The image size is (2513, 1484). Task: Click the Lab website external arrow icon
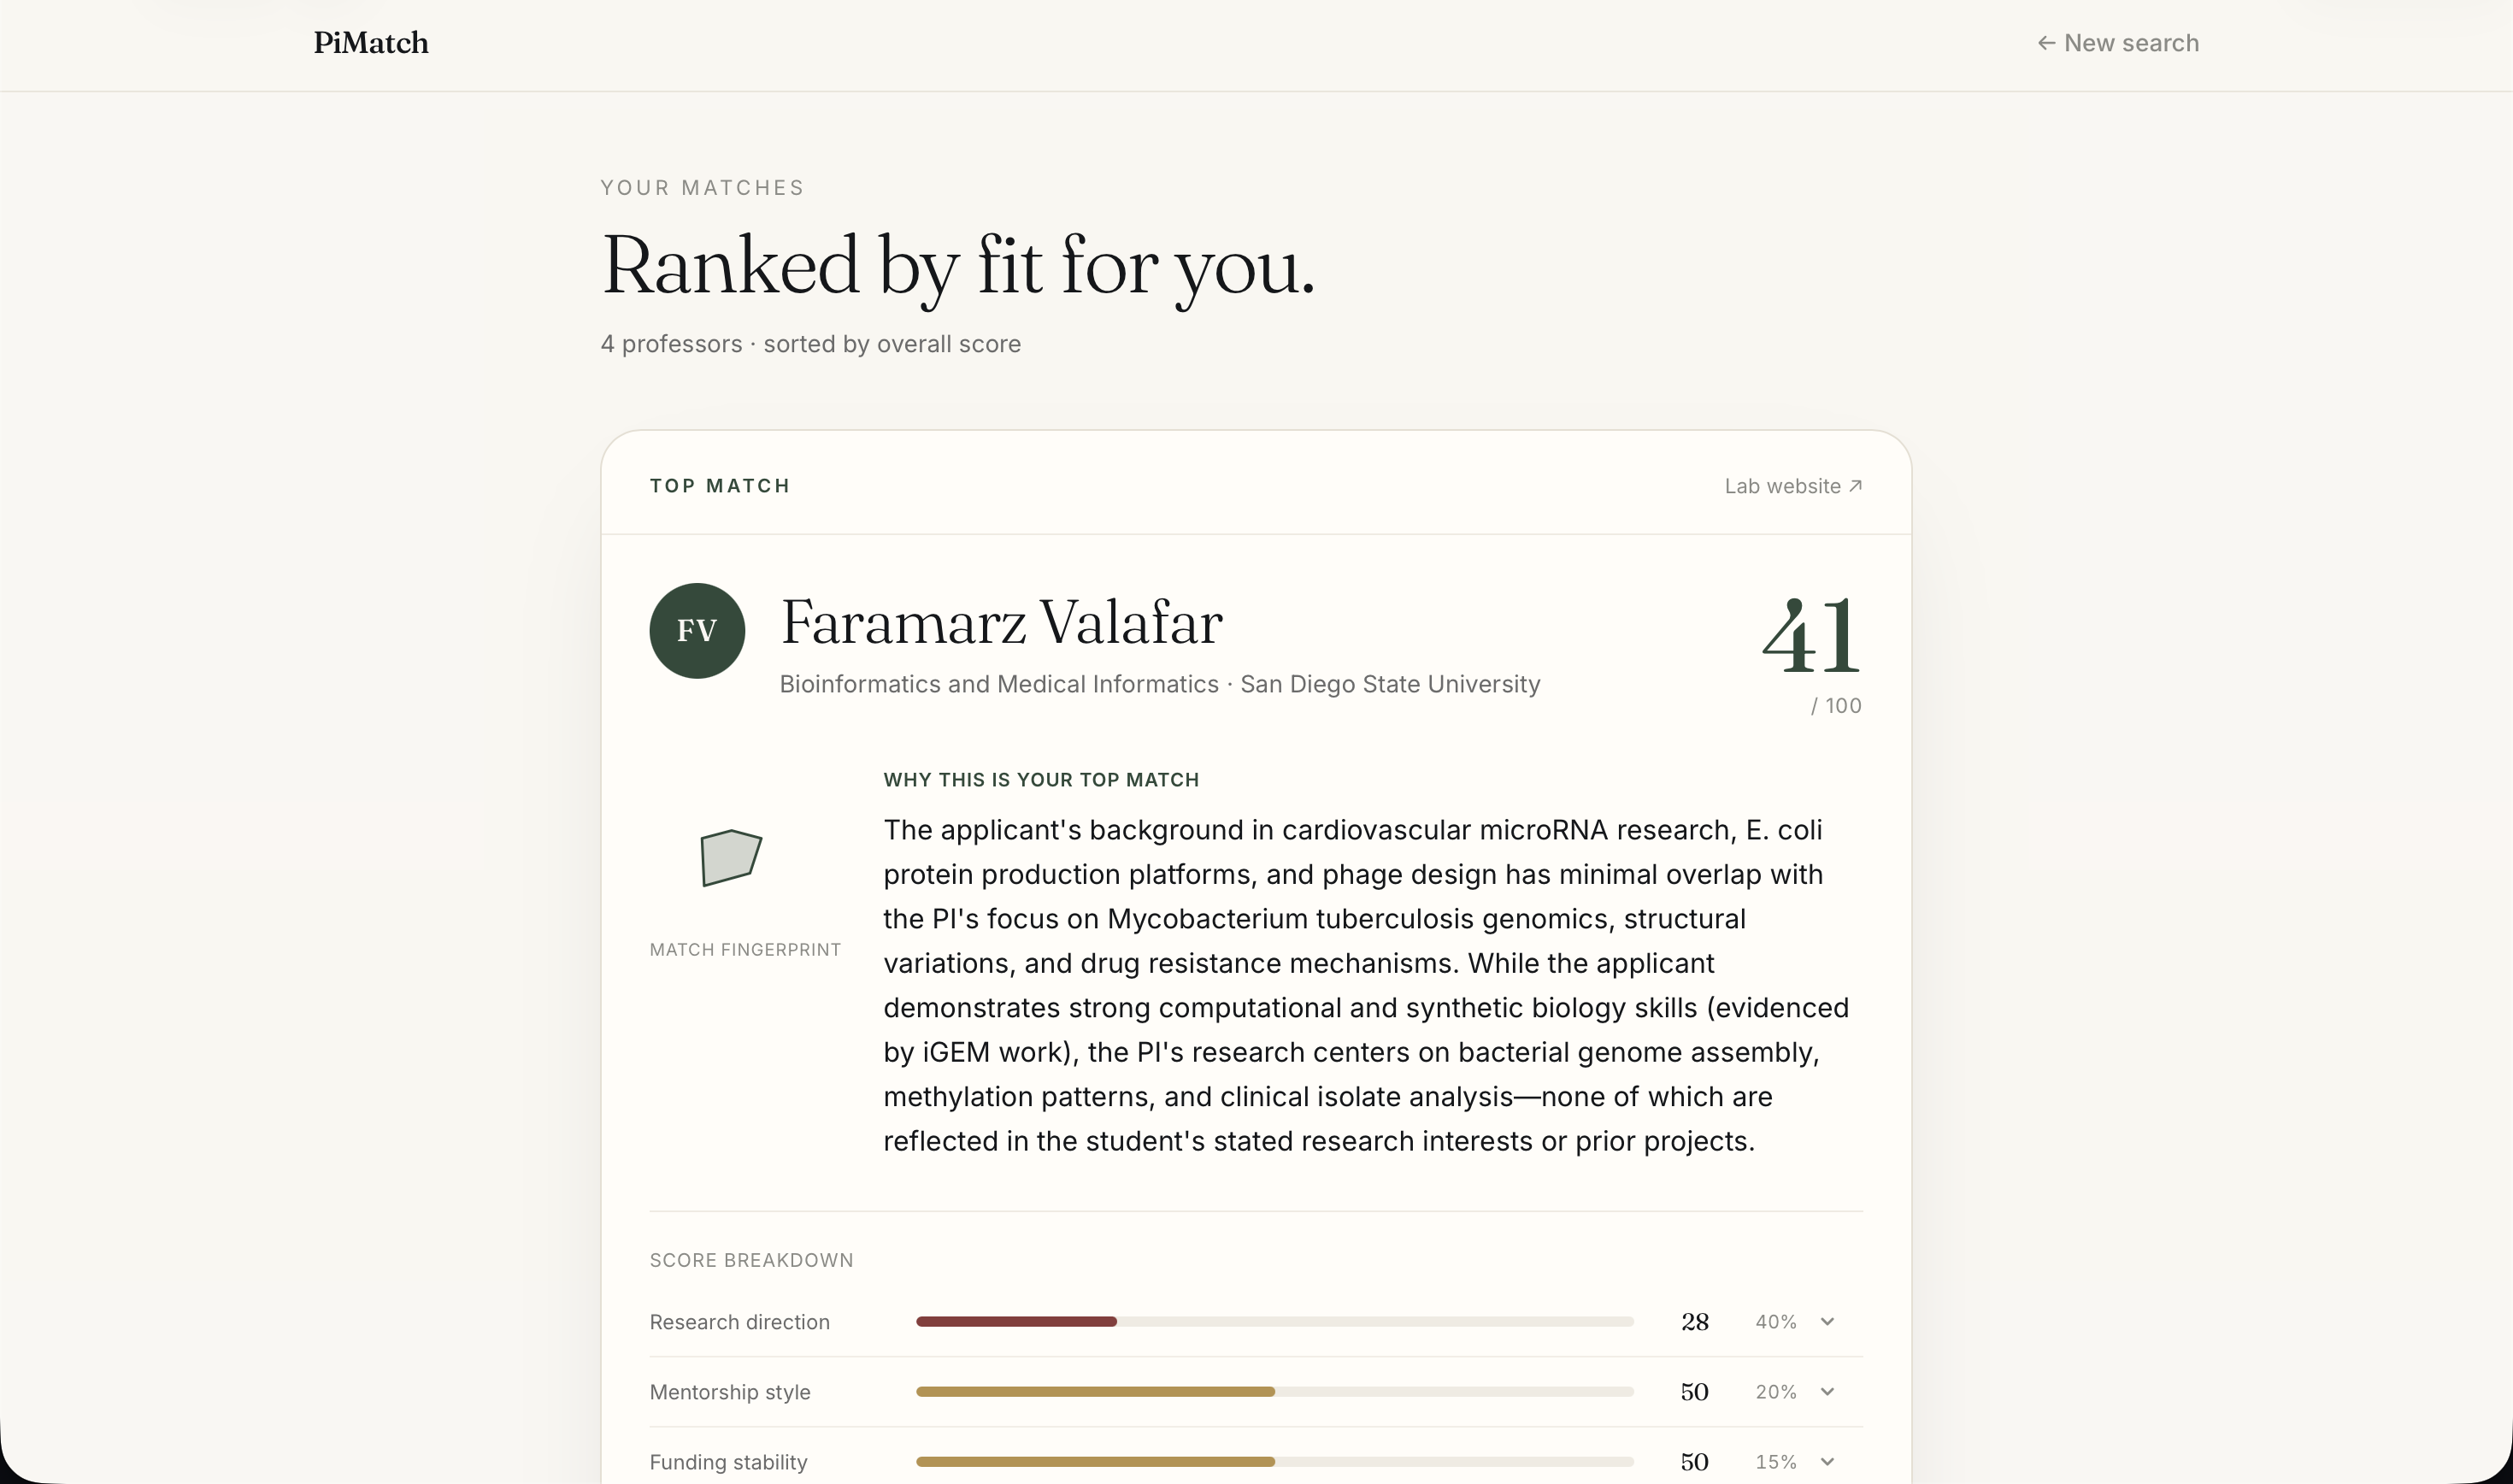tap(1856, 486)
